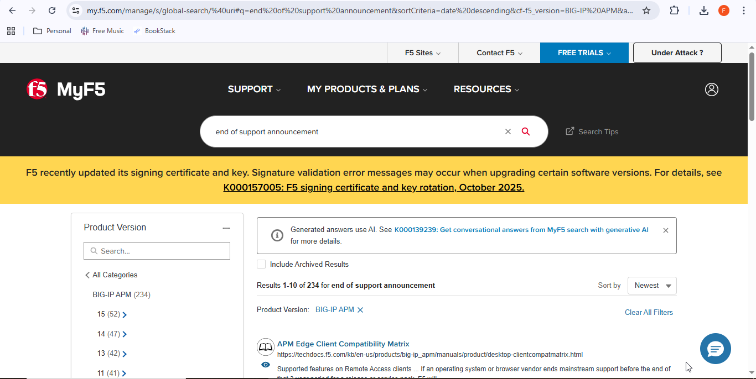The width and height of the screenshot is (756, 379).
Task: Open MY PRODUCTS & PLANS menu
Action: [x=367, y=90]
